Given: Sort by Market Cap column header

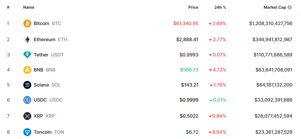Looking at the screenshot, I should point(275,7).
